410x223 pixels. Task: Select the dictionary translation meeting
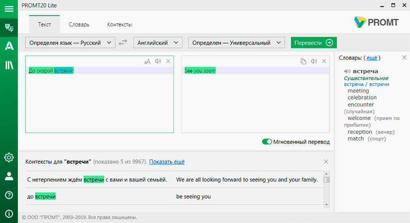358,91
